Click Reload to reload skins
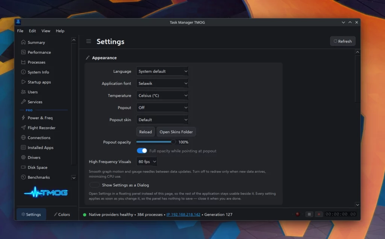Viewport: 385px width, 239px height. click(x=146, y=132)
